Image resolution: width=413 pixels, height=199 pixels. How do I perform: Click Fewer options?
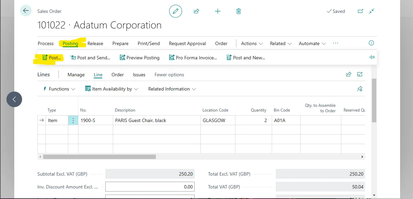tap(169, 75)
